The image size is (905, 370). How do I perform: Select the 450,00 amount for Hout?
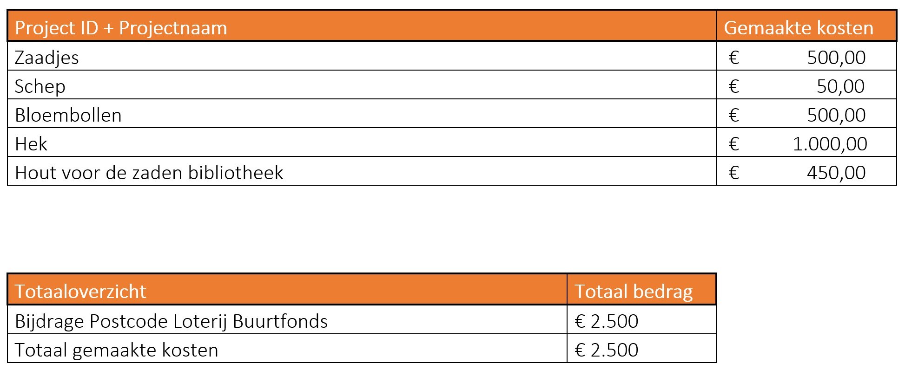[836, 173]
